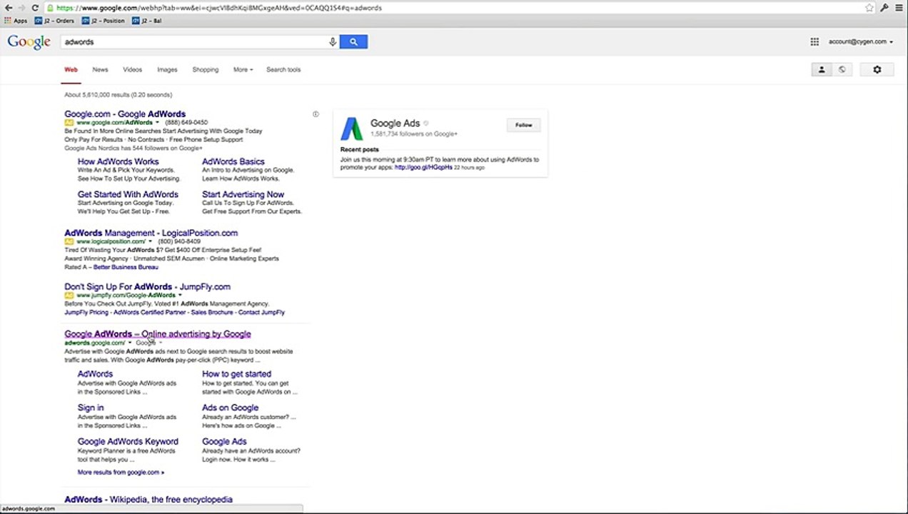Viewport: 908px width, 514px height.
Task: Click the verified badge next to Google Ads
Action: point(426,124)
